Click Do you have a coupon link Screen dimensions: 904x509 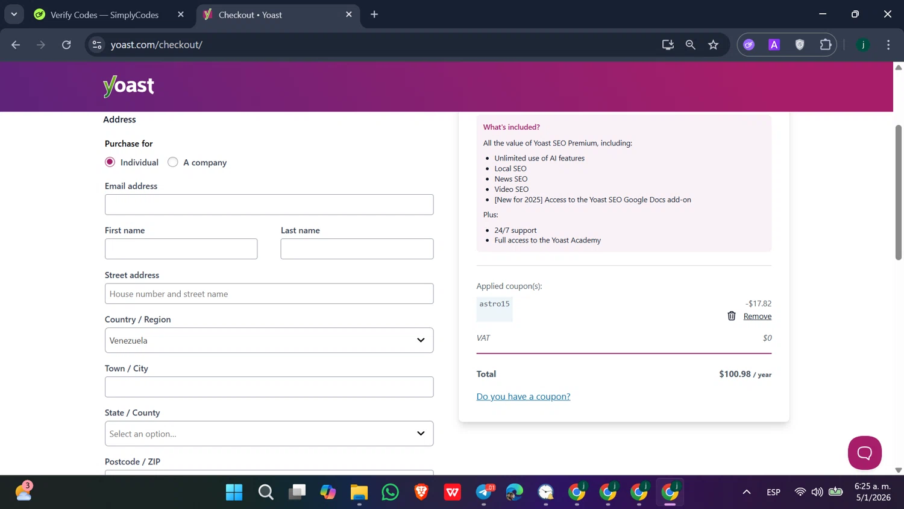coord(523,397)
